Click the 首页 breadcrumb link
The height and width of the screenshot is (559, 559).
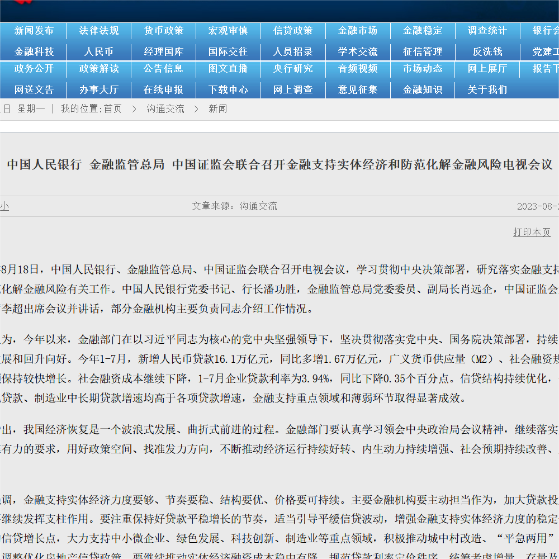113,109
